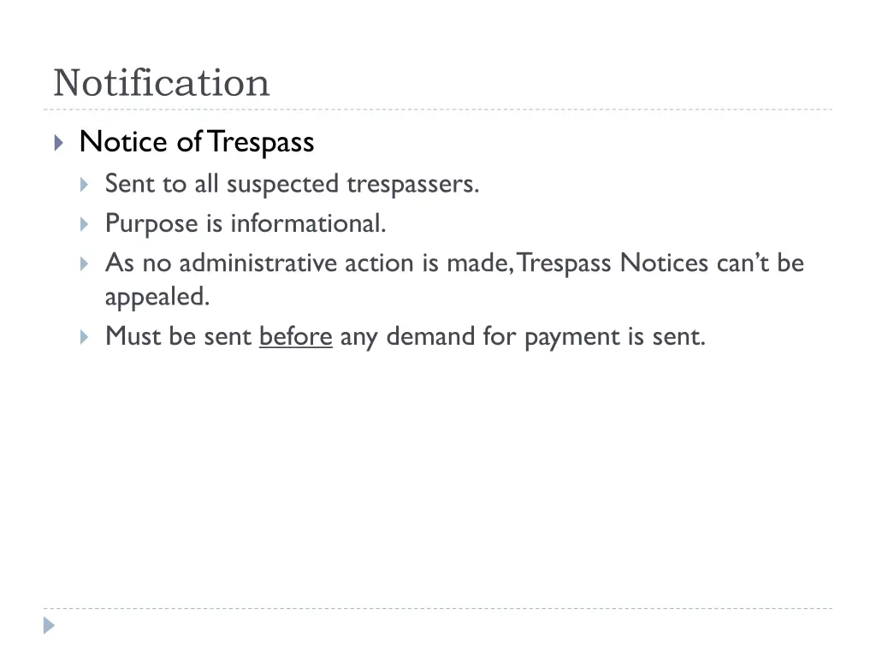The image size is (876, 657).
Task: Select the Notice of Trespass heading text
Action: point(197,142)
